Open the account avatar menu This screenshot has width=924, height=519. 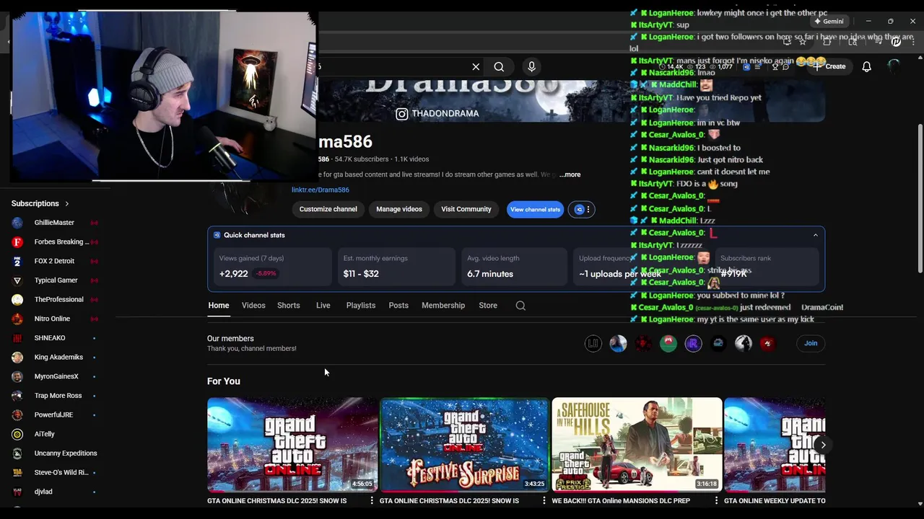coord(894,66)
